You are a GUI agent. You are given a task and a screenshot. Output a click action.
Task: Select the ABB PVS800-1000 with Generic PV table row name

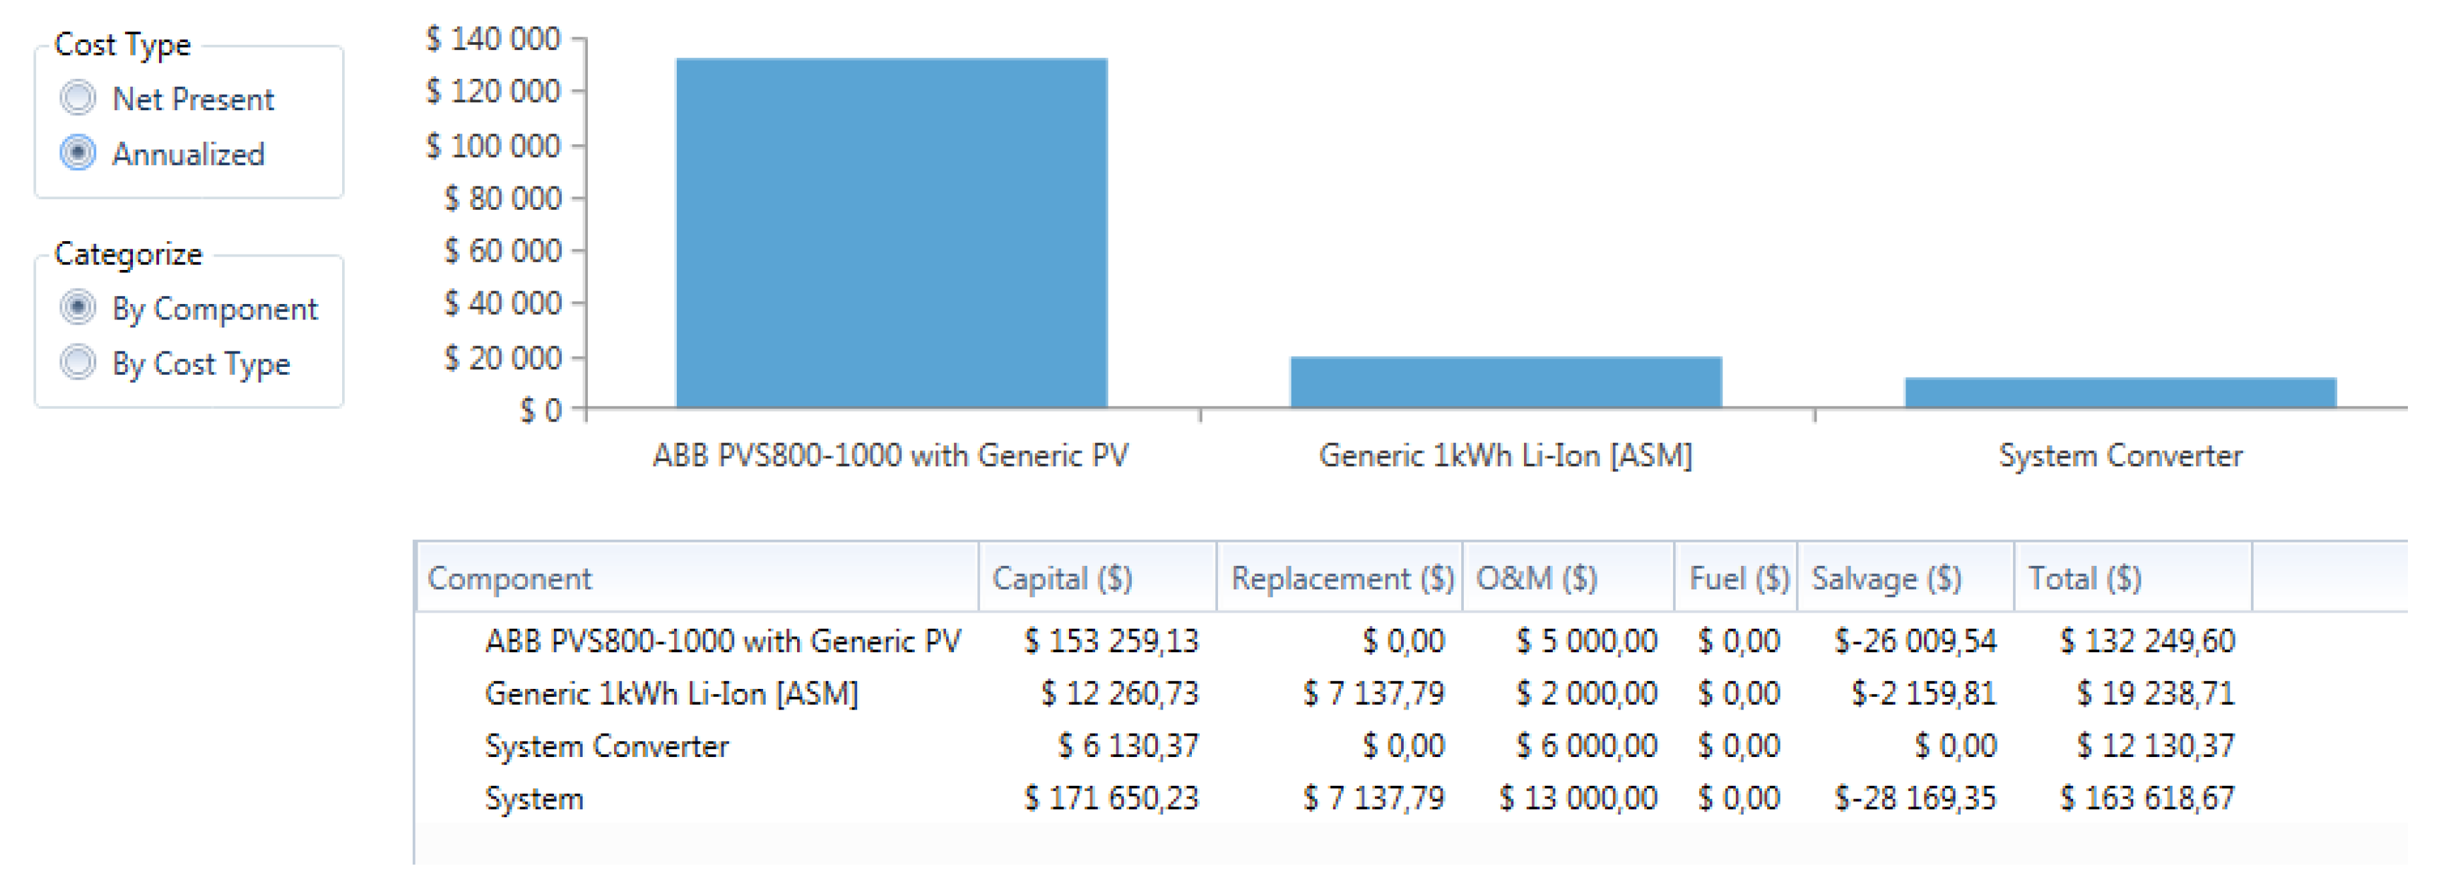[x=723, y=641]
